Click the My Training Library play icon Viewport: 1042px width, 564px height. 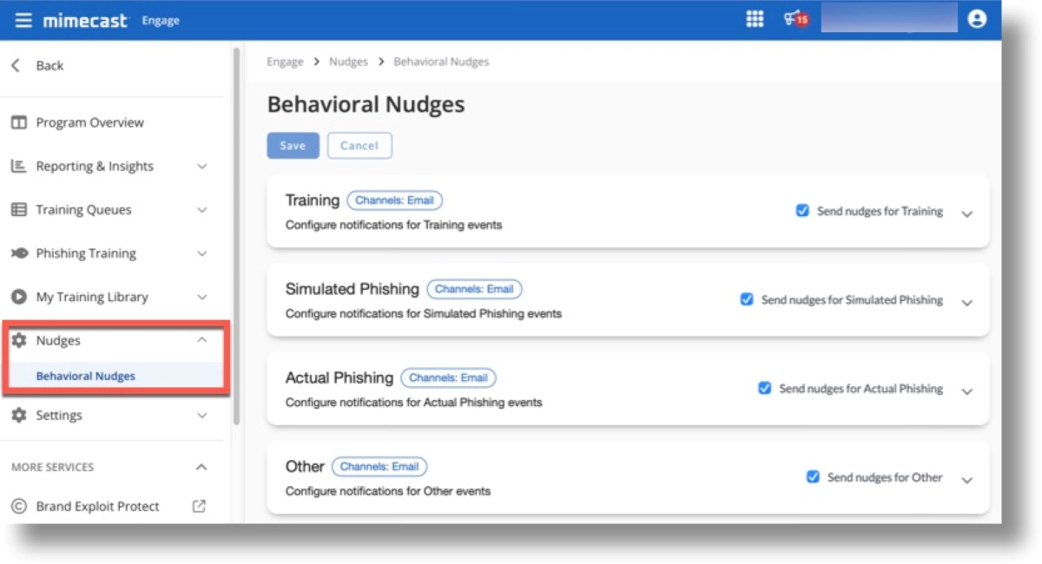19,297
